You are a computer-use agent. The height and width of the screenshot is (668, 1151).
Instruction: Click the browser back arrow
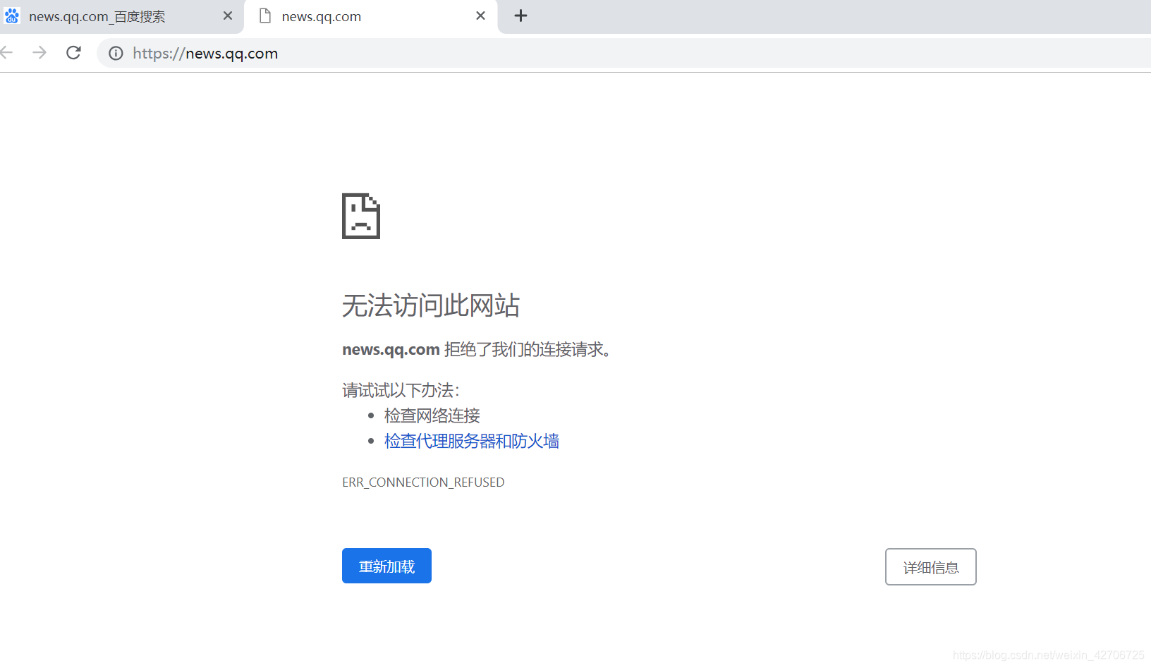coord(6,52)
